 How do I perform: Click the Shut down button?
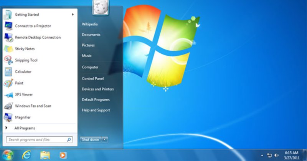pos(91,139)
